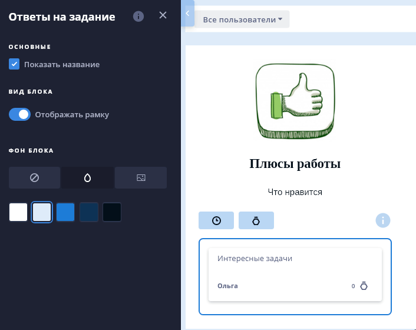This screenshot has height=330, width=416.
Task: Select image background option icon
Action: click(x=141, y=177)
